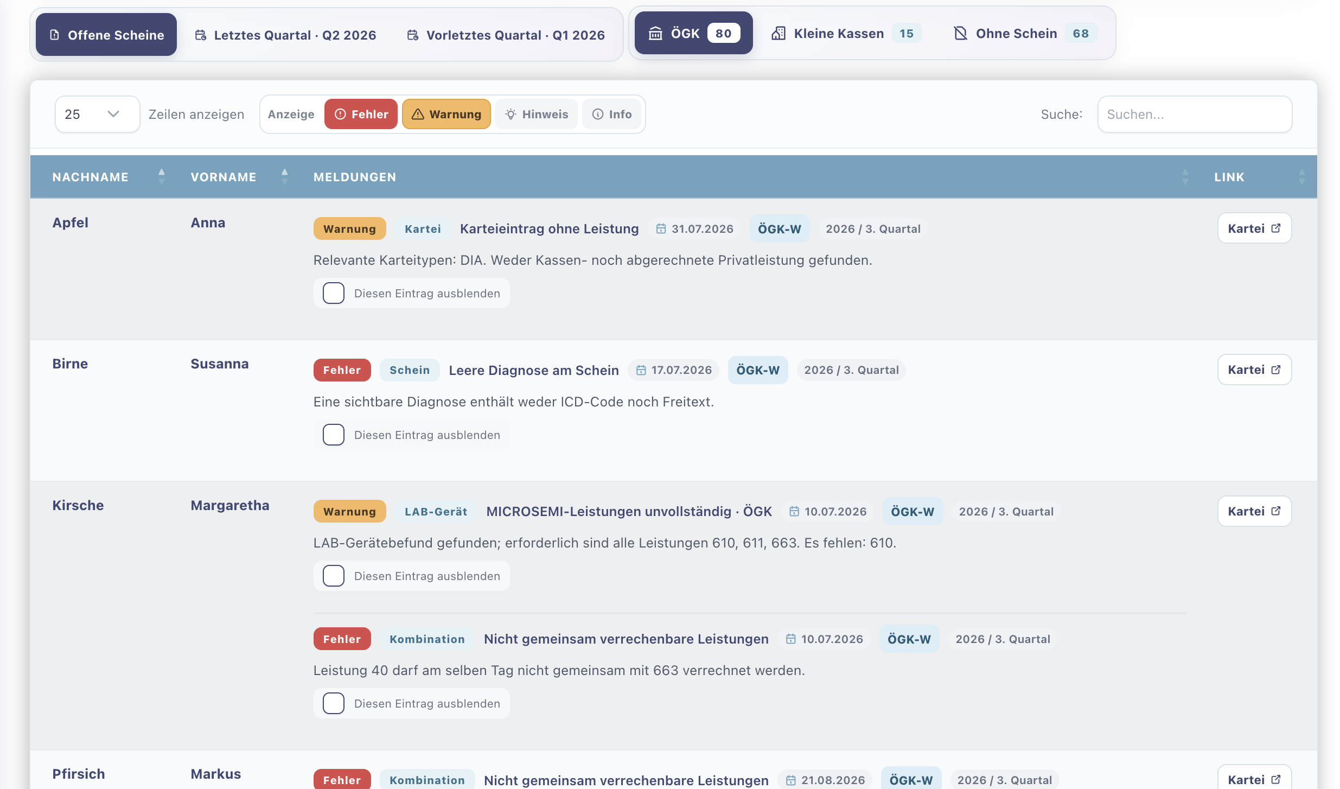
Task: Open Kartei link for Apfel Anna
Action: coord(1254,228)
